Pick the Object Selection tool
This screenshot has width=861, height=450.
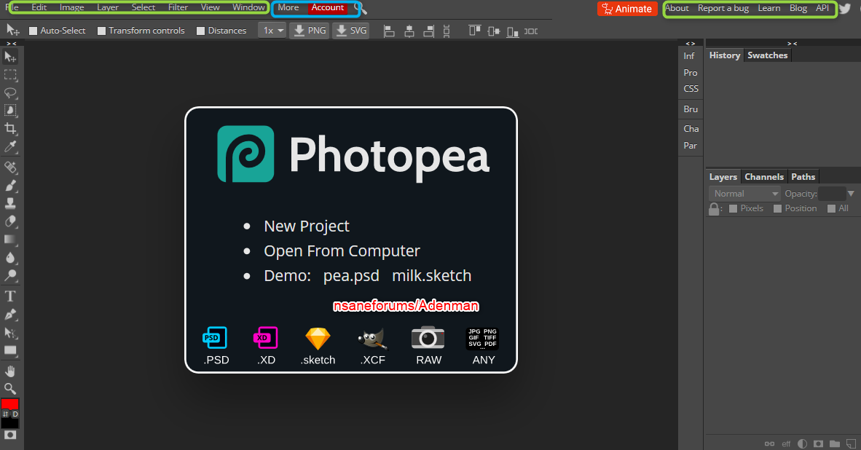(10, 110)
